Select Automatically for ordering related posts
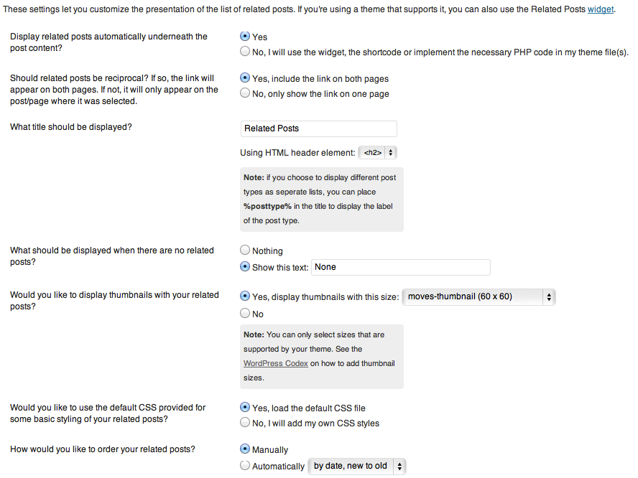The image size is (638, 478). point(246,466)
